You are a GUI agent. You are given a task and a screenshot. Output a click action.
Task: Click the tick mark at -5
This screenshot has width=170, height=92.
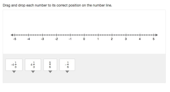tap(15, 35)
